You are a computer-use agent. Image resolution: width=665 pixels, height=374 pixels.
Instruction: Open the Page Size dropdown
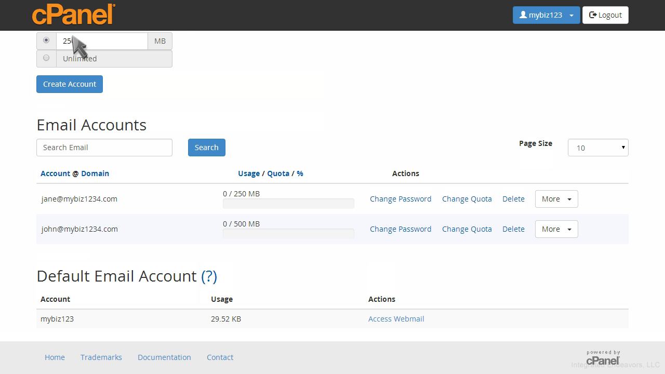597,148
